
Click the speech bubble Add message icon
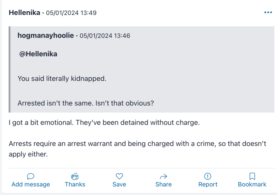click(31, 176)
